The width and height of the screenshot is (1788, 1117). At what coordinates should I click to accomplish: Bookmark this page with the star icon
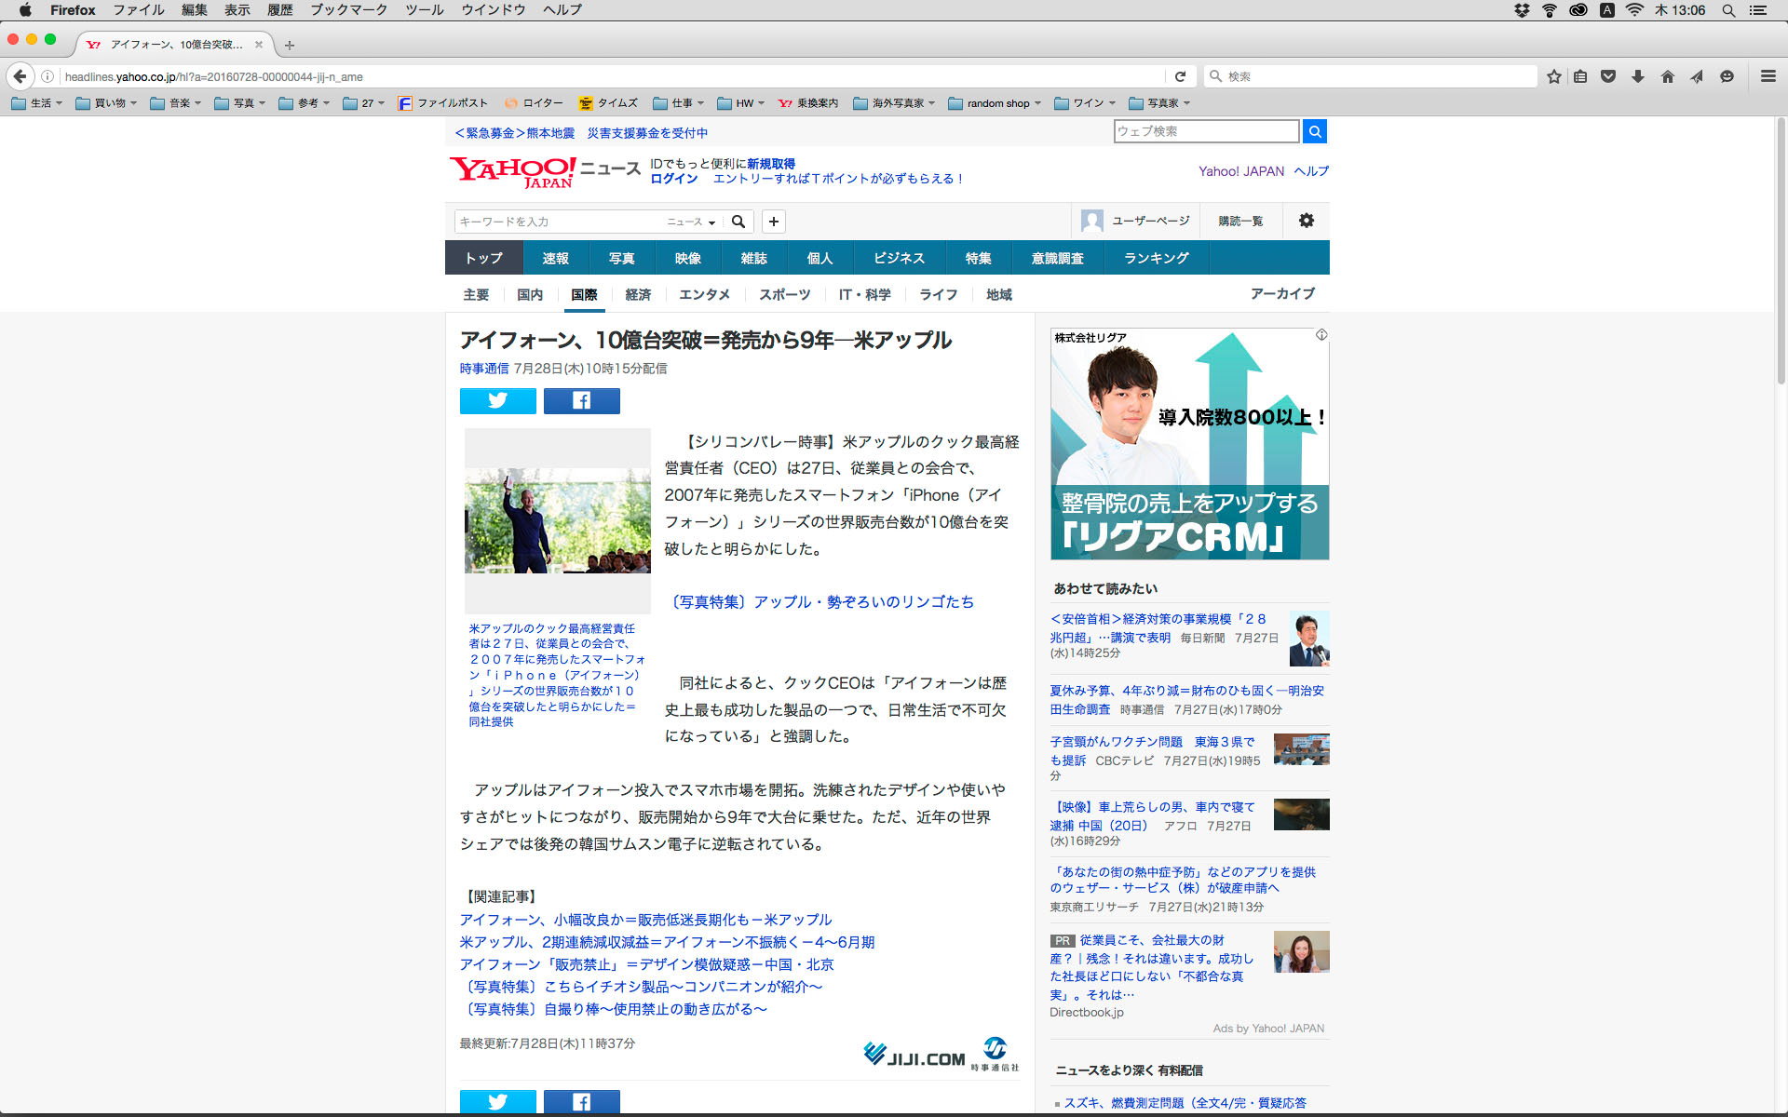pyautogui.click(x=1553, y=76)
